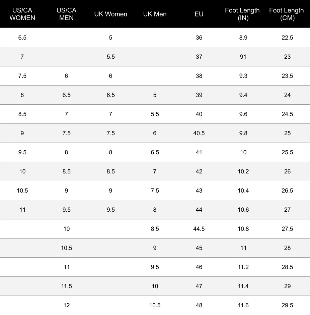310x315 pixels.
Task: Click US/CA Men size 12 cell
Action: (x=66, y=305)
